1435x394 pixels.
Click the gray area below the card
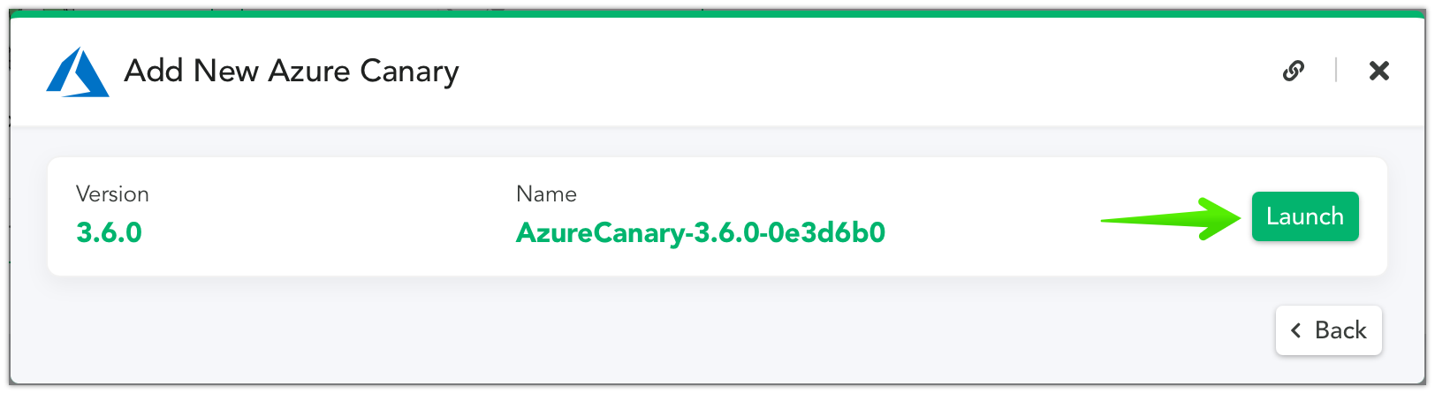[x=619, y=331]
